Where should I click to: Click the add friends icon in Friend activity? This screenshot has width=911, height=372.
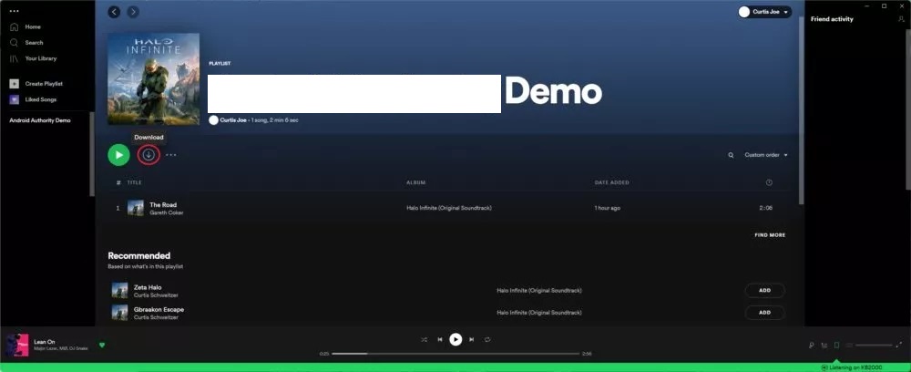901,19
